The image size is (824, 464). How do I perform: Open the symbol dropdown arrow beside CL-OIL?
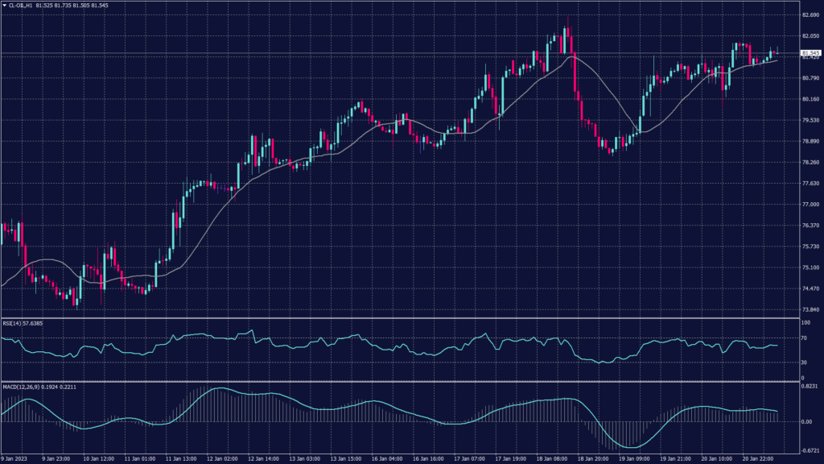[x=5, y=5]
